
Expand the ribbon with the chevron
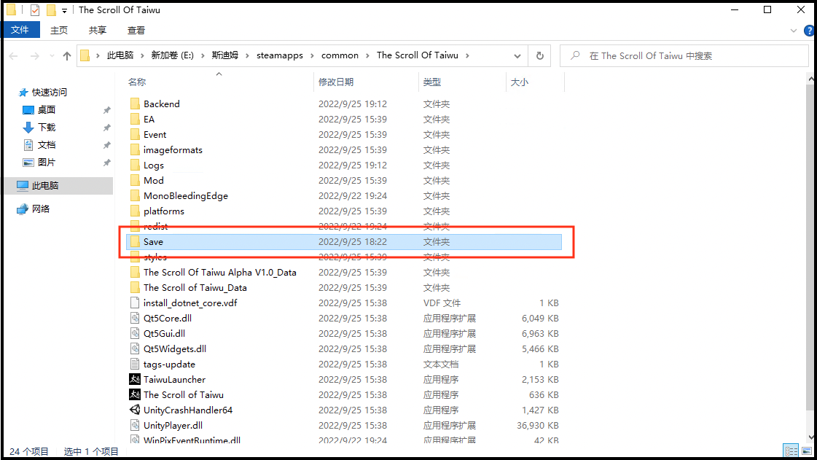(794, 31)
